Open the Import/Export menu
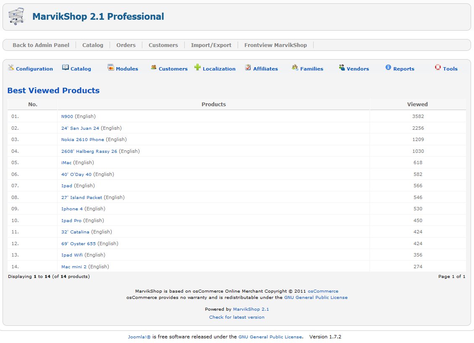 (211, 45)
